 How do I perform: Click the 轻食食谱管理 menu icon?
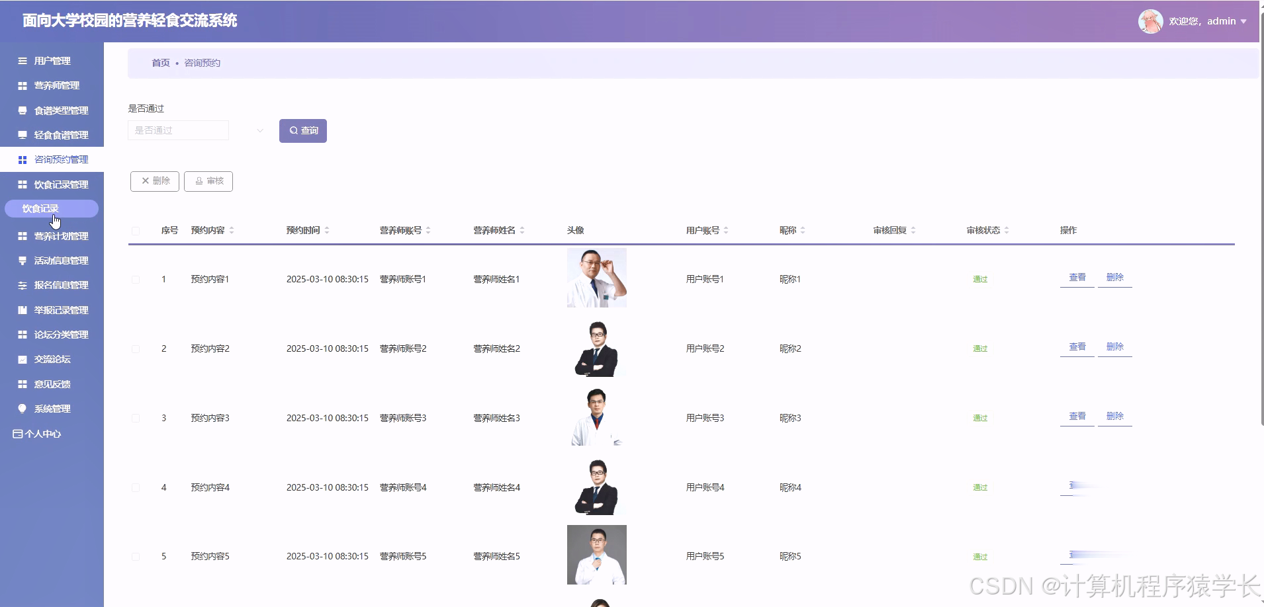click(x=23, y=135)
